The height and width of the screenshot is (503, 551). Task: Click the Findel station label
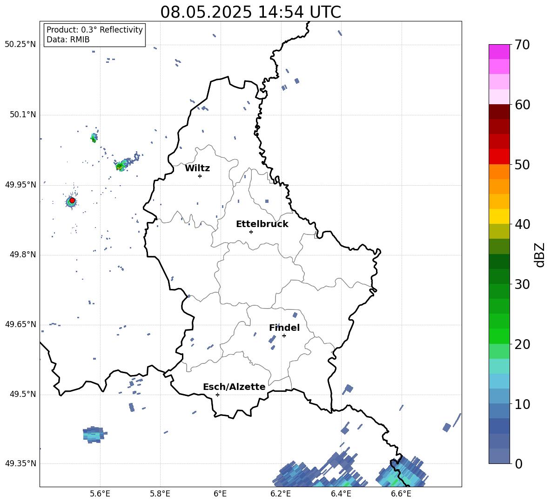click(x=284, y=328)
